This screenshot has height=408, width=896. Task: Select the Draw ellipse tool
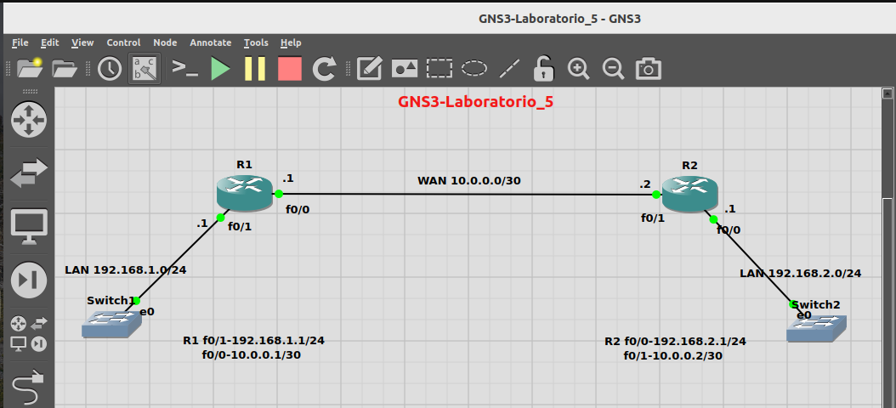click(474, 69)
